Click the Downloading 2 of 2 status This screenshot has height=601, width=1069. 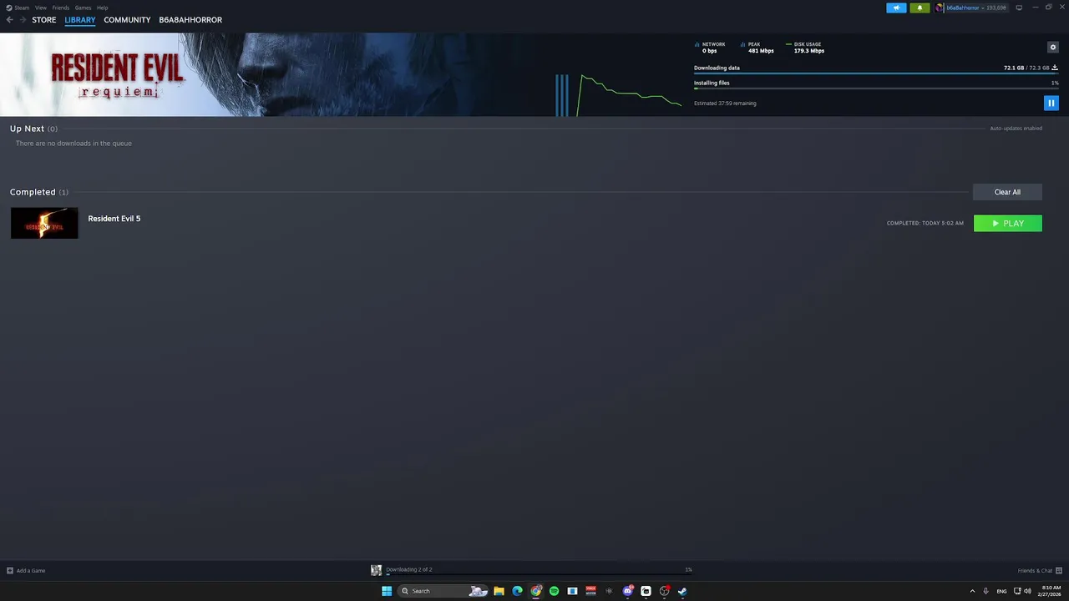pyautogui.click(x=409, y=569)
